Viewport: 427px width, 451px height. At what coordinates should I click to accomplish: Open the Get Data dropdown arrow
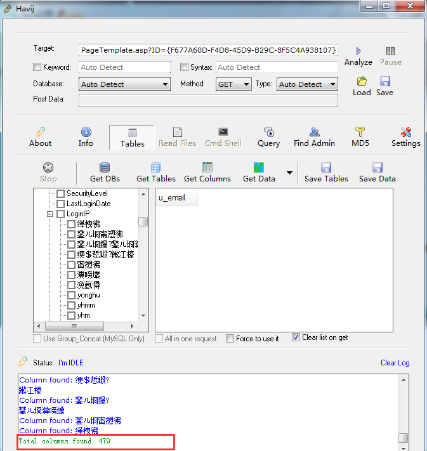[x=289, y=173]
